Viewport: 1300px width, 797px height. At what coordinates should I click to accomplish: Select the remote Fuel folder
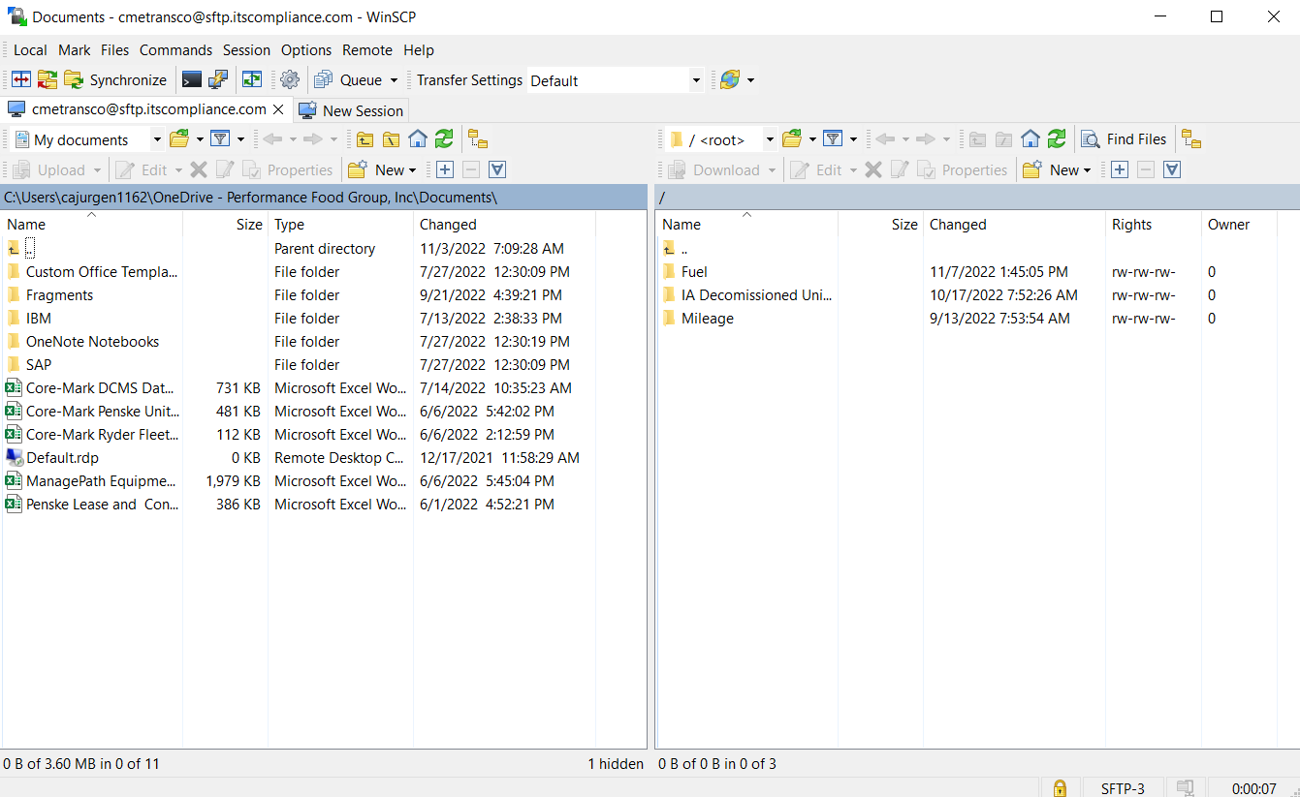tap(694, 272)
